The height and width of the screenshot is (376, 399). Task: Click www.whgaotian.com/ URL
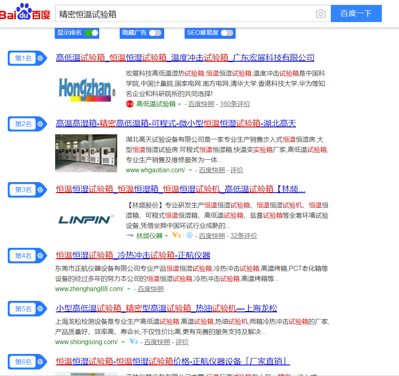[x=155, y=170]
